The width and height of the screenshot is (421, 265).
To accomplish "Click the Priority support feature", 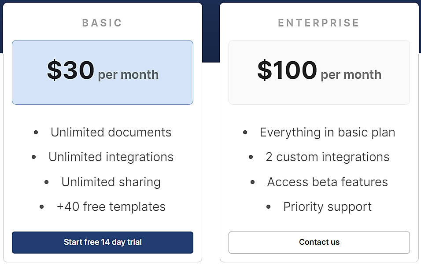I will (328, 206).
